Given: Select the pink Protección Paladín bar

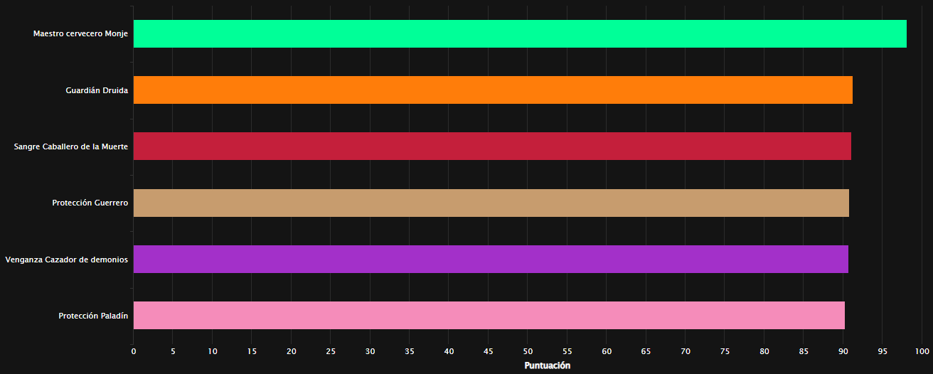Looking at the screenshot, I should coord(489,315).
